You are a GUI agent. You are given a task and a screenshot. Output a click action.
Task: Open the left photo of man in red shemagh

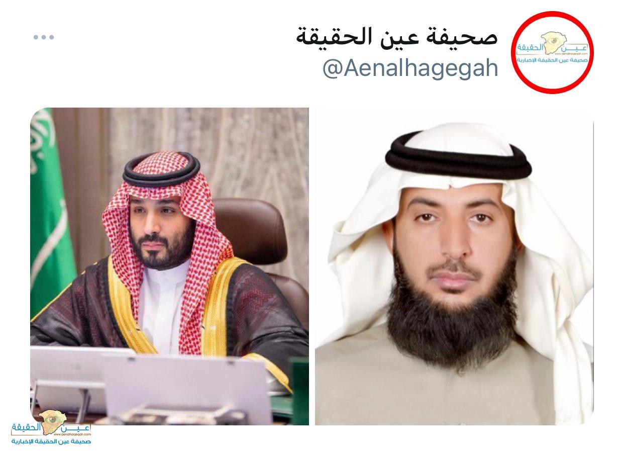(169, 266)
